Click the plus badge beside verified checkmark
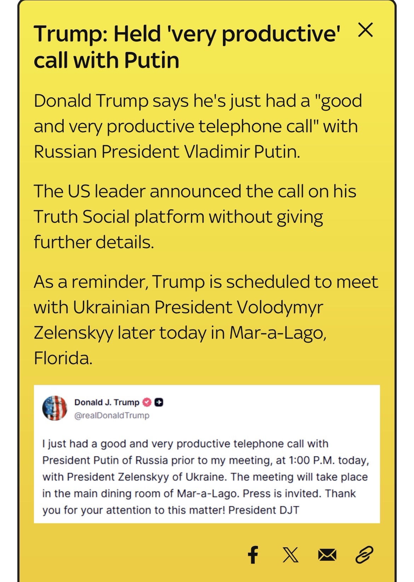This screenshot has height=582, width=414. click(x=159, y=402)
